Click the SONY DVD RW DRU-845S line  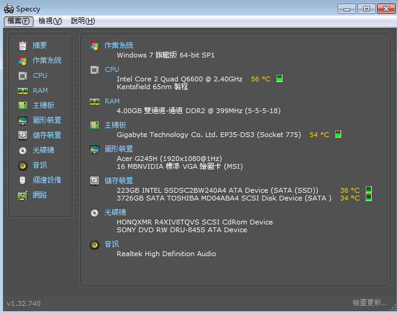pos(182,230)
